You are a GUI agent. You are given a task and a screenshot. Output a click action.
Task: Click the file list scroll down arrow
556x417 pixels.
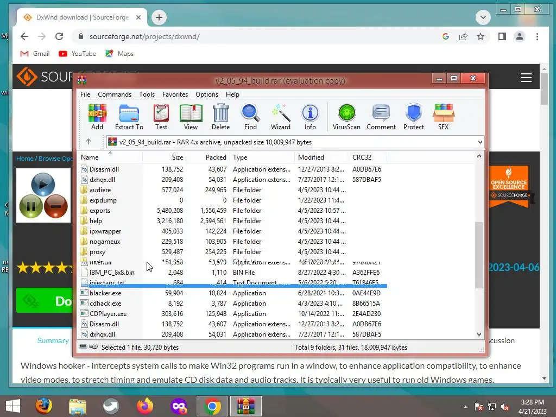pos(479,334)
